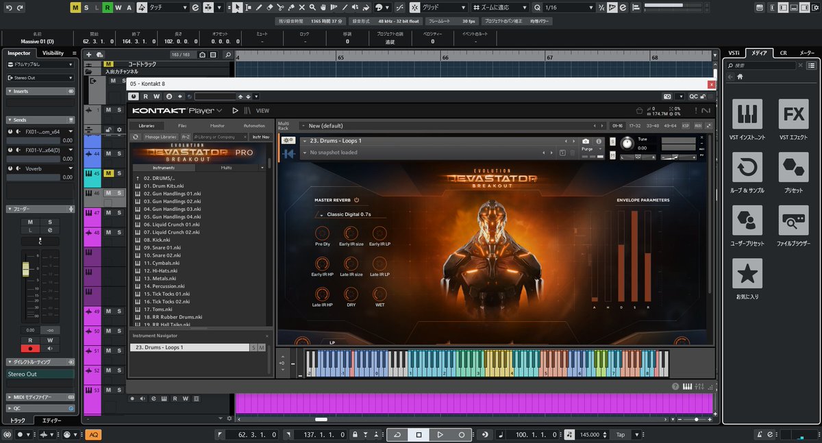Toggle the transport cycle loop button

point(397,435)
